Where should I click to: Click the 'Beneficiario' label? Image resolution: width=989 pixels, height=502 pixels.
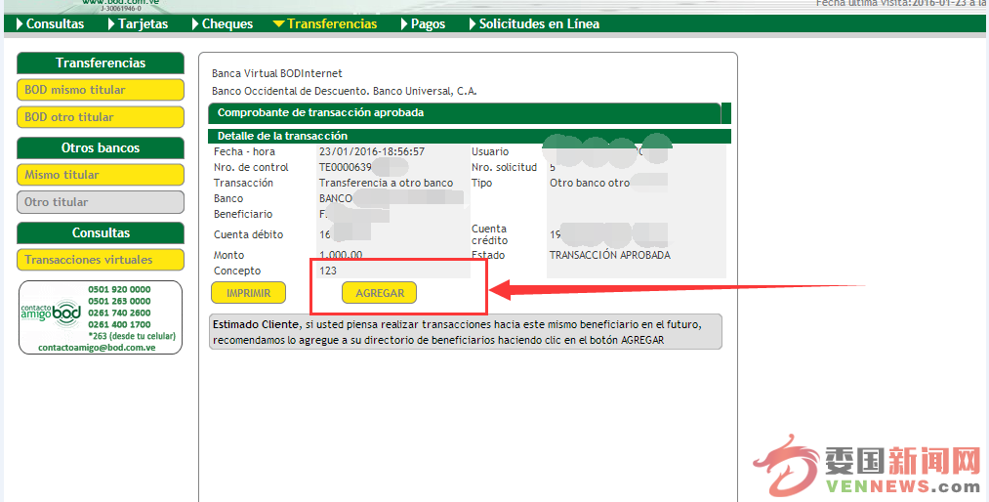coord(243,215)
